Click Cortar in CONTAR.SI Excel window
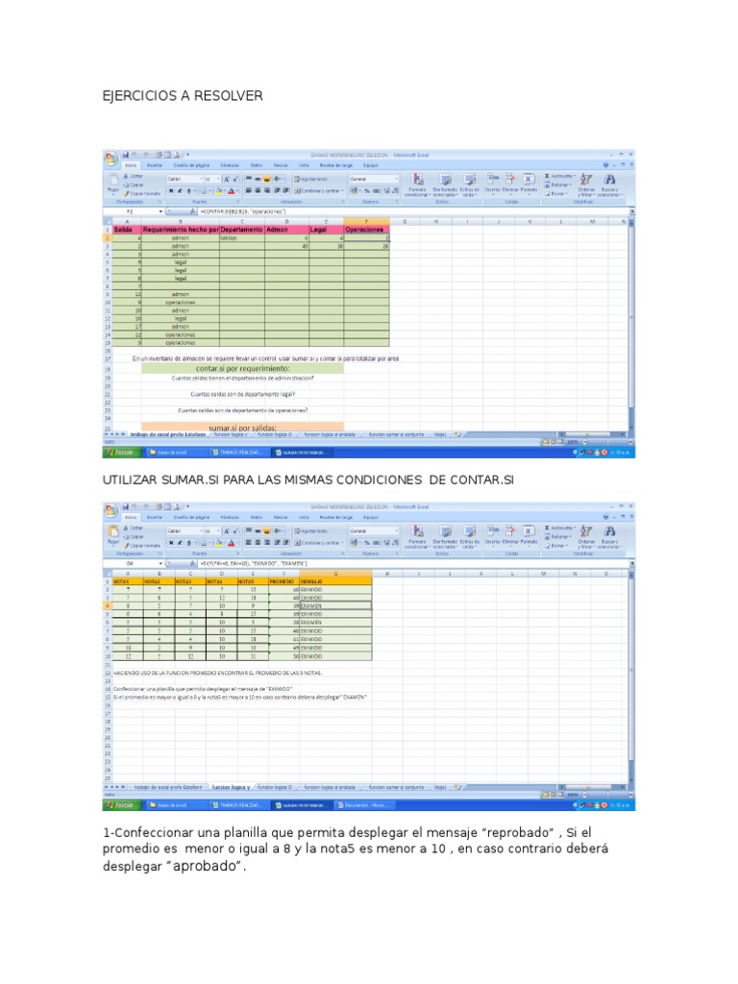 (x=134, y=177)
